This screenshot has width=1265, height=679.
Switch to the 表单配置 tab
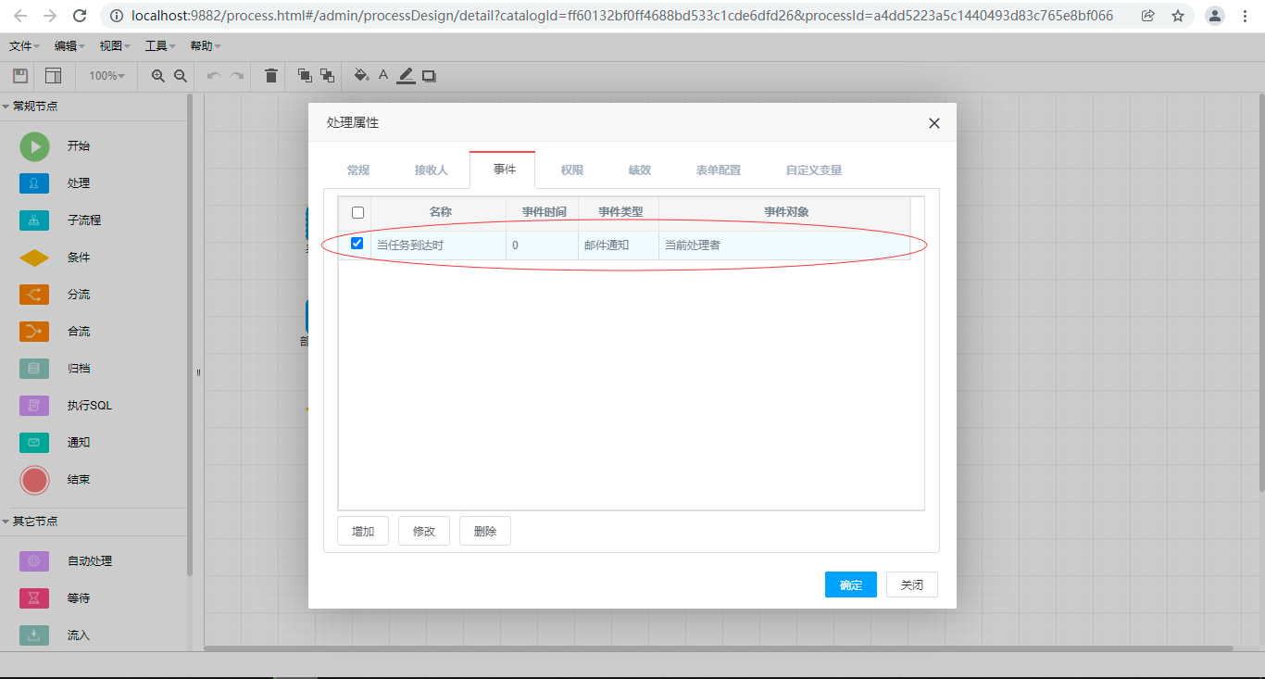pyautogui.click(x=718, y=170)
